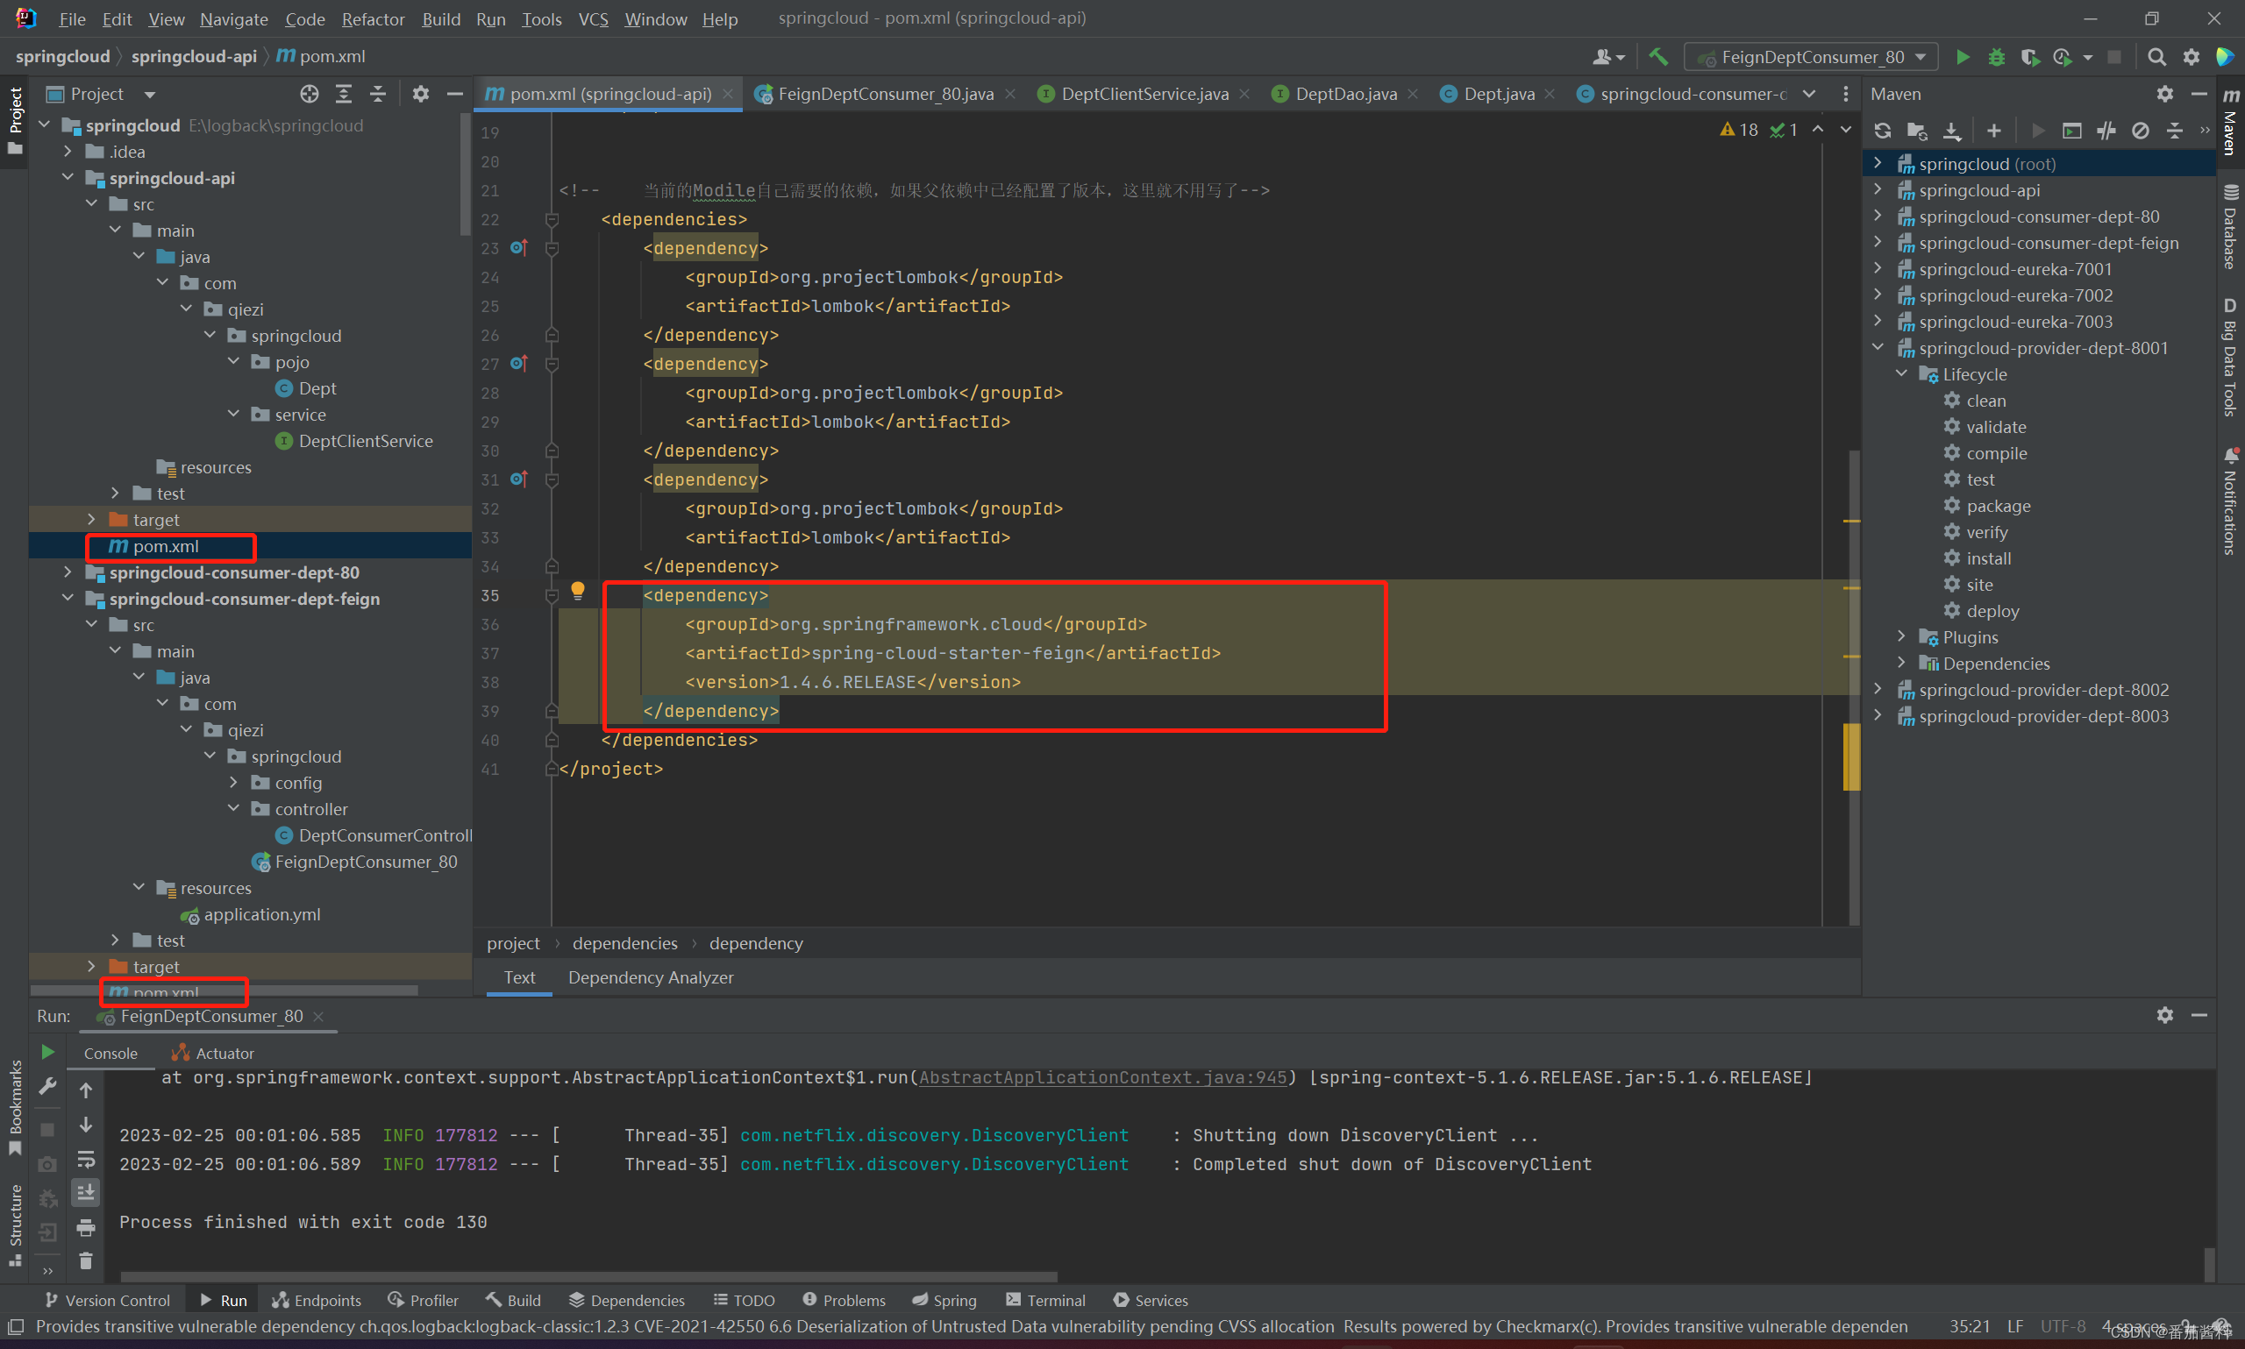
Task: Open Terminal tool window
Action: (x=1046, y=1300)
